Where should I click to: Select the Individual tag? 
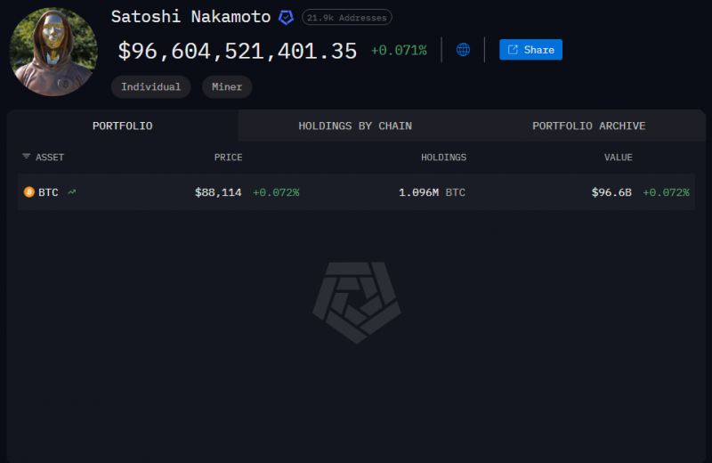pyautogui.click(x=150, y=86)
